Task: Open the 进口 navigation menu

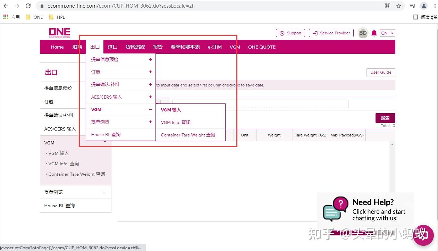Action: point(112,47)
